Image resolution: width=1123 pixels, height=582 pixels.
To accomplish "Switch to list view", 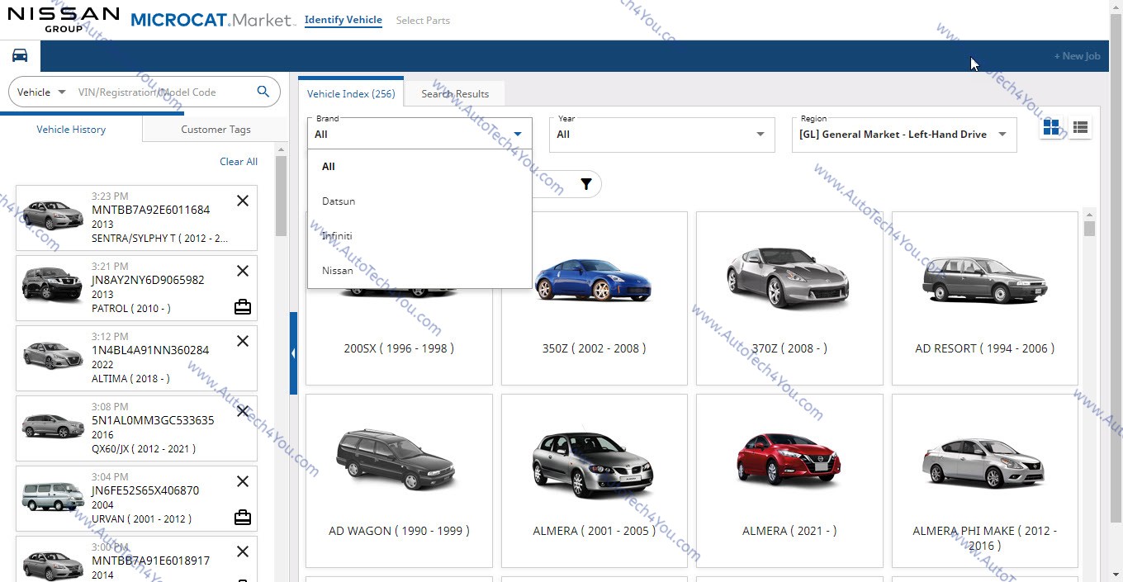I will pyautogui.click(x=1080, y=127).
